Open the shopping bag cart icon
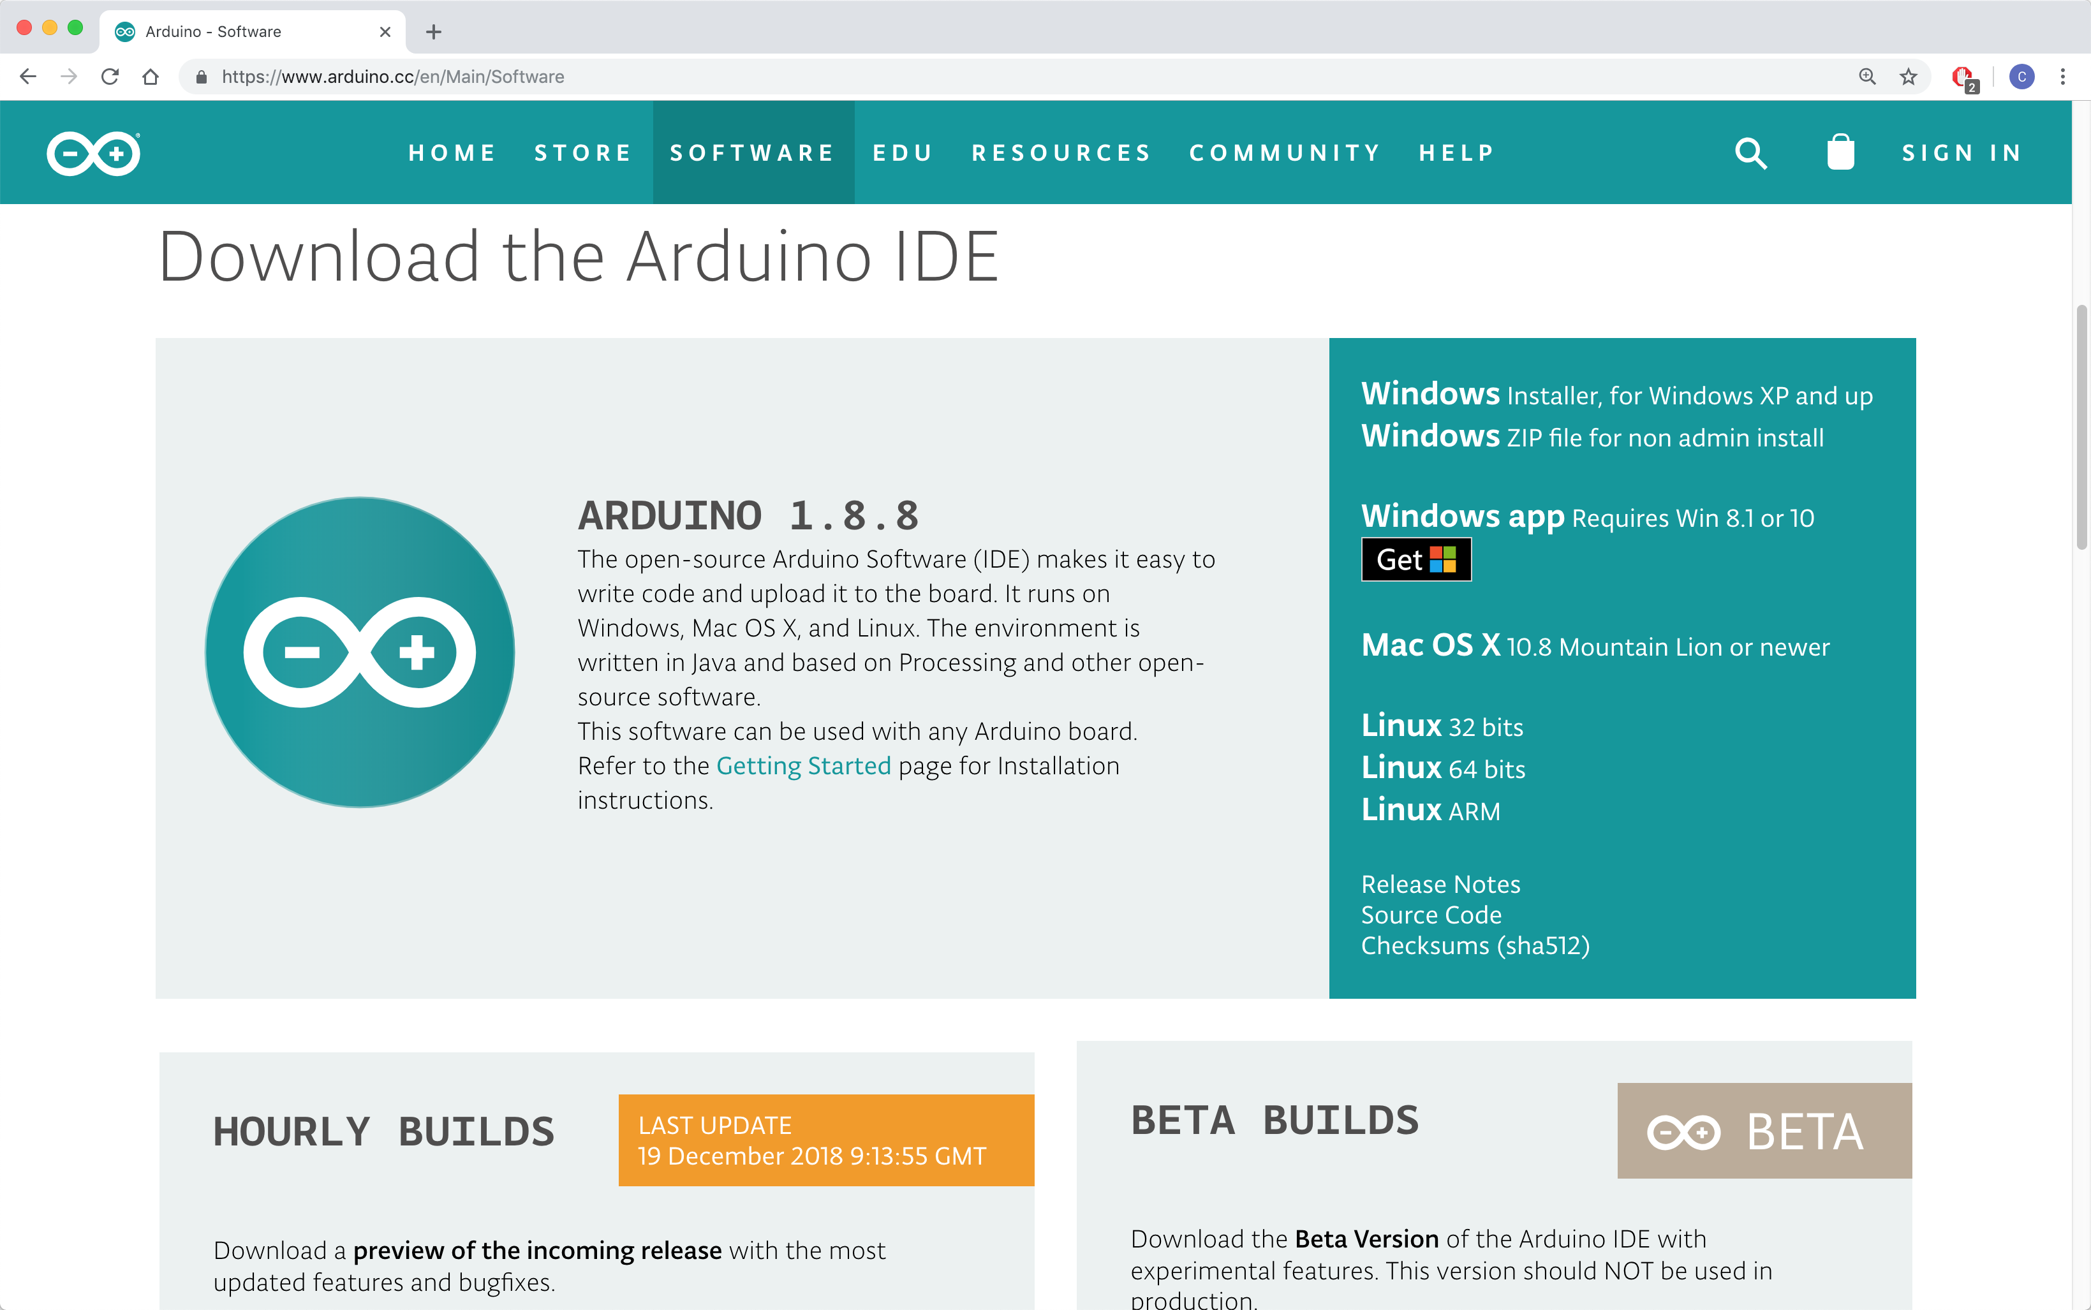The width and height of the screenshot is (2091, 1310). click(x=1840, y=153)
